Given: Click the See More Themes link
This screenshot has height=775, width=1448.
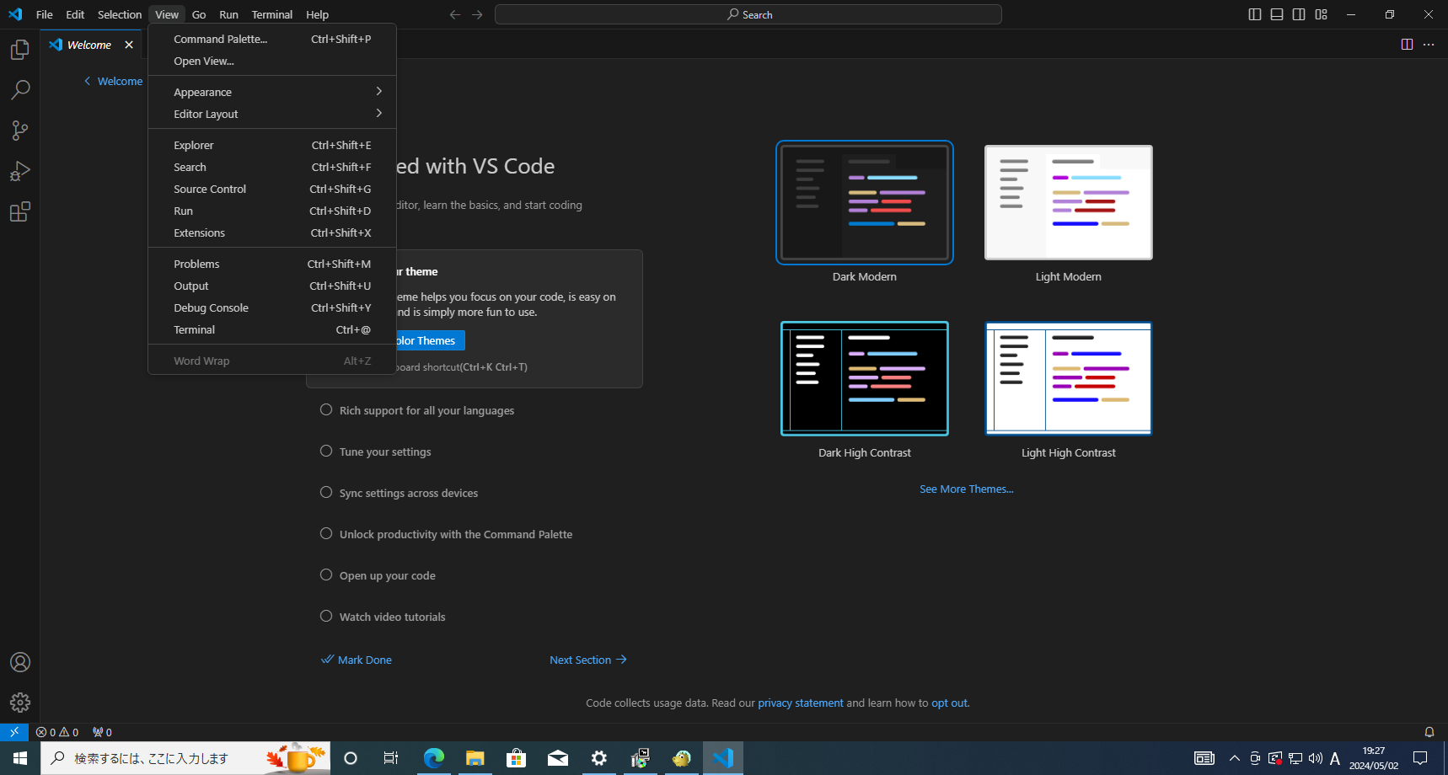Looking at the screenshot, I should pyautogui.click(x=966, y=489).
